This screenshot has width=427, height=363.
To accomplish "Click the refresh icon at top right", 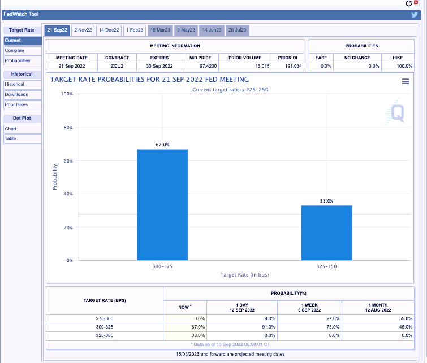I will click(x=409, y=3).
